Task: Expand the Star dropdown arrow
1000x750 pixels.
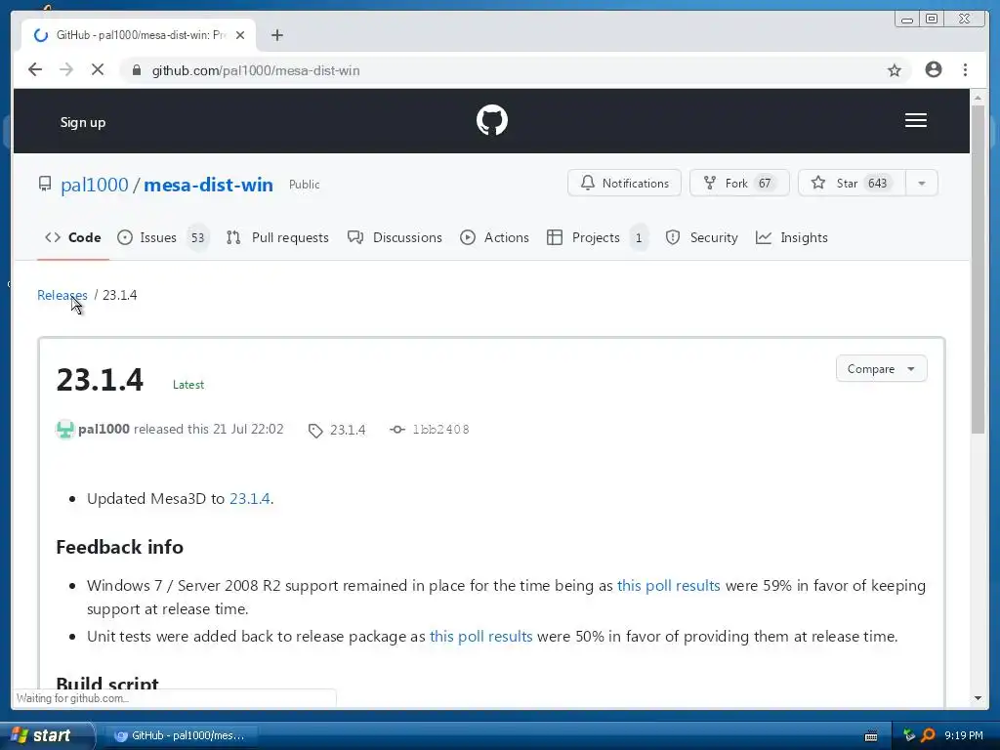Action: tap(921, 183)
